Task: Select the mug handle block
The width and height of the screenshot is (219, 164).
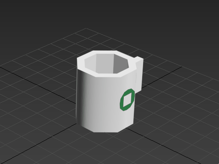Action: click(139, 74)
